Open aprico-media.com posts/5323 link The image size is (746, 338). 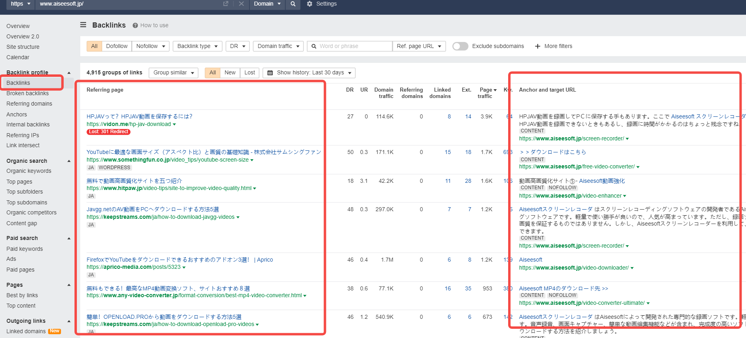click(x=134, y=267)
